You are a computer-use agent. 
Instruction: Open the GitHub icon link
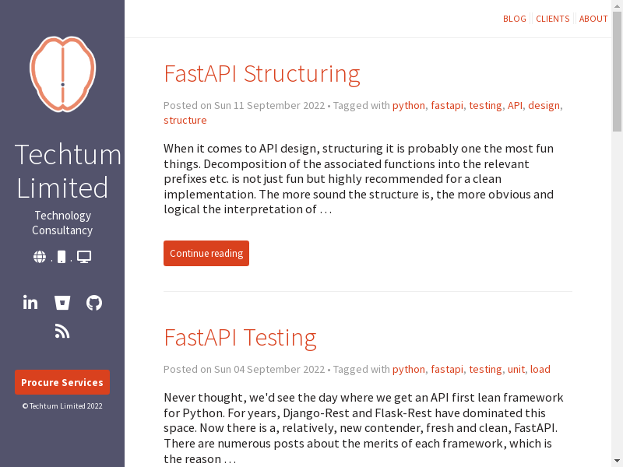94,303
